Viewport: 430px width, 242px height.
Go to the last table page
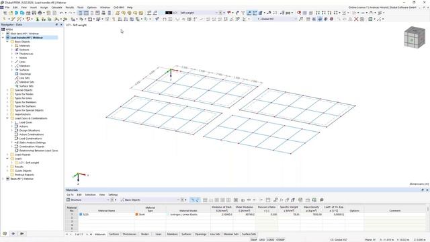coord(91,235)
